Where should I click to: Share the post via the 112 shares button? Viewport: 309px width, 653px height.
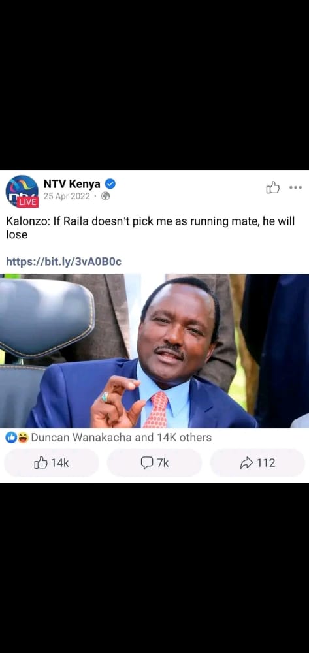pos(257,463)
